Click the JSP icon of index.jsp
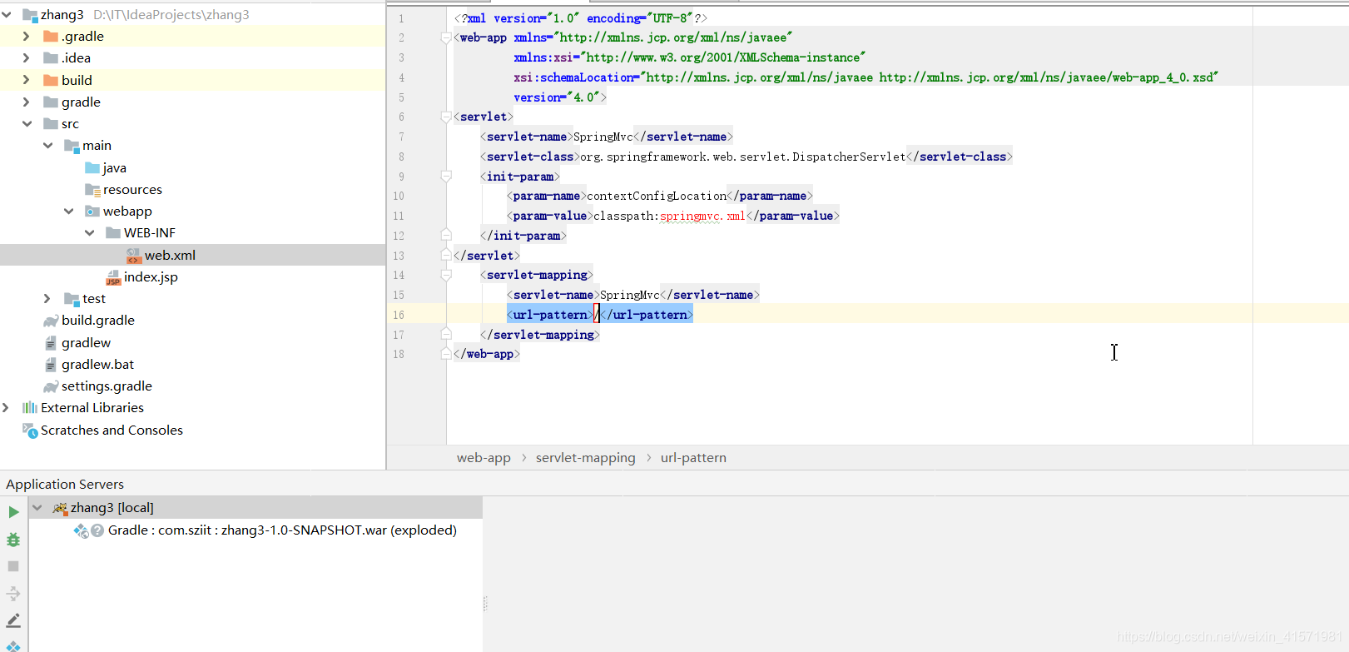Viewport: 1349px width, 652px height. tap(113, 277)
